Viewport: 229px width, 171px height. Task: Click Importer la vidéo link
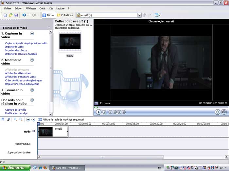coord(14,47)
